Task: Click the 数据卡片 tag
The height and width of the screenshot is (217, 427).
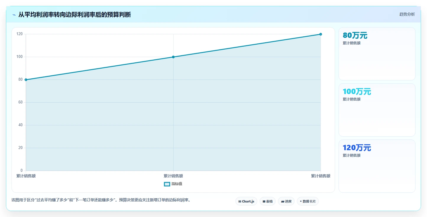Action: pos(308,201)
